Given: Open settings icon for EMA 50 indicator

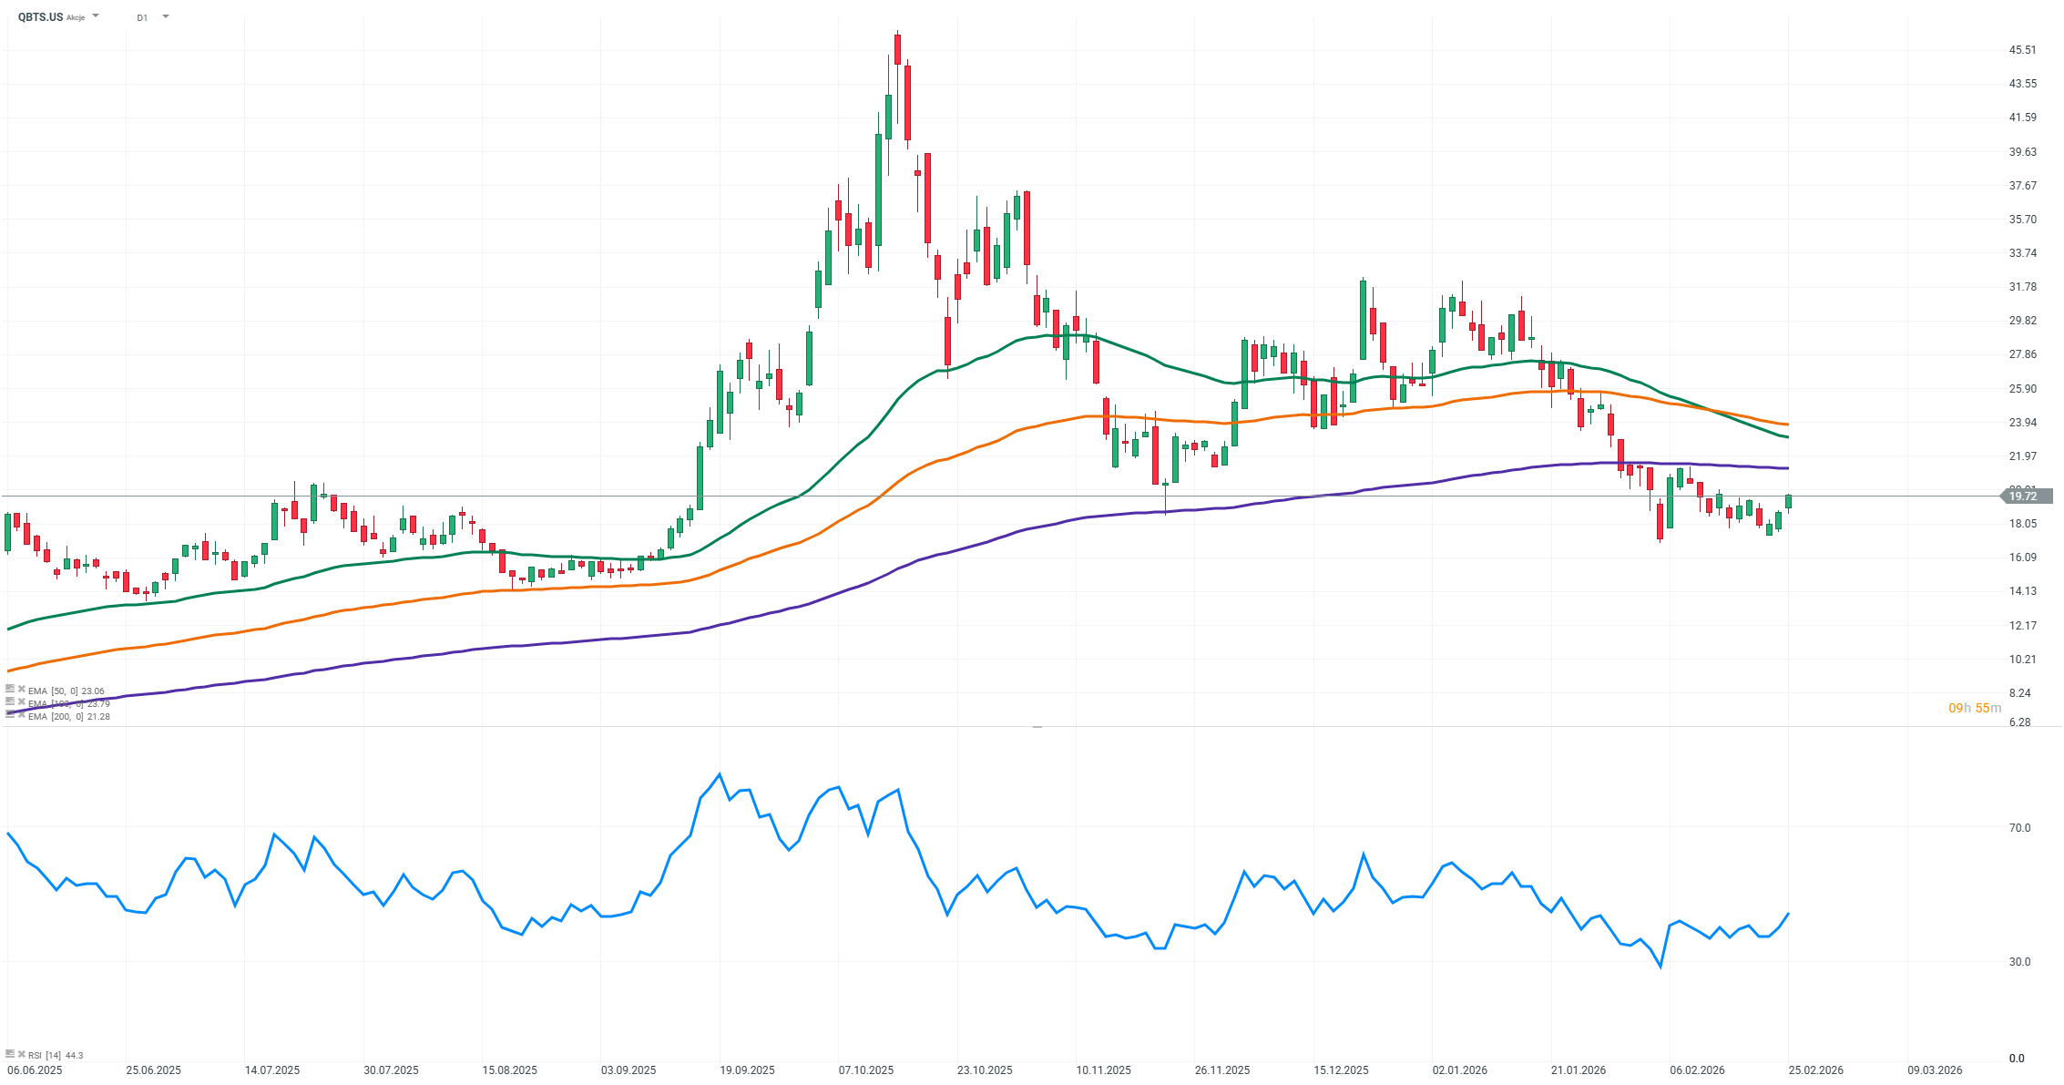Looking at the screenshot, I should pos(10,690).
